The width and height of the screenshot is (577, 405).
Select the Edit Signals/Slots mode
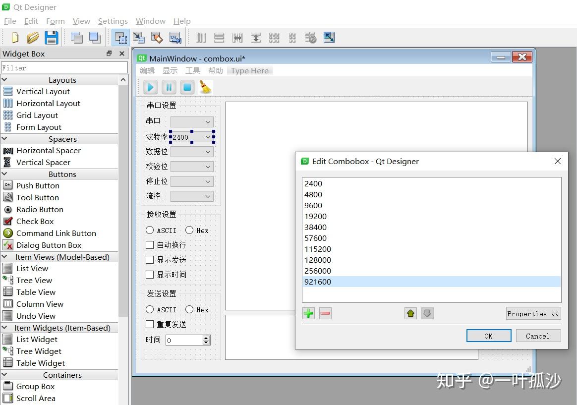click(x=139, y=37)
